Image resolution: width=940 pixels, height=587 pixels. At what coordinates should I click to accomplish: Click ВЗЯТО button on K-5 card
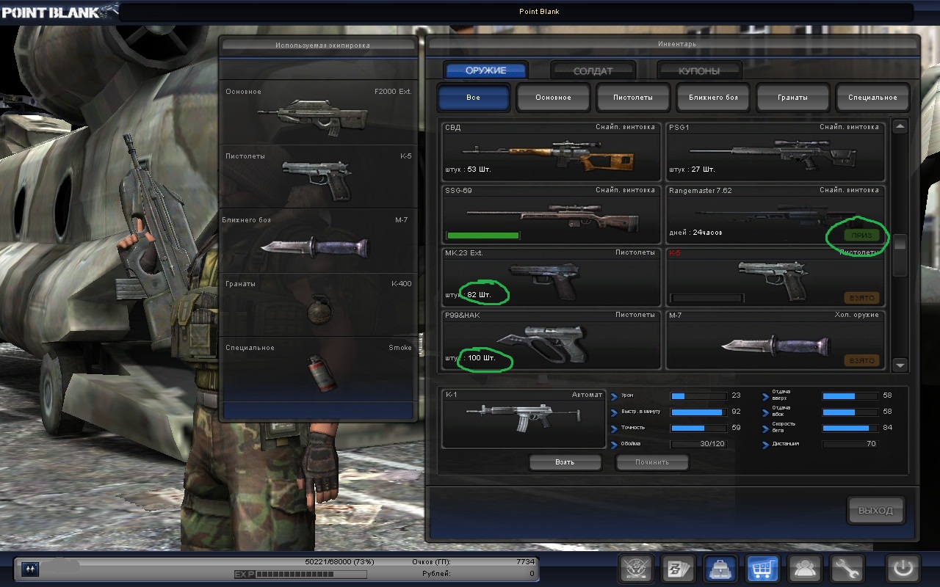click(861, 298)
